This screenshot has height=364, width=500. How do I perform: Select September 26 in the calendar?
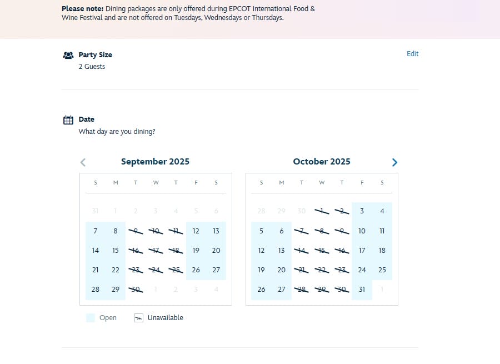(196, 270)
